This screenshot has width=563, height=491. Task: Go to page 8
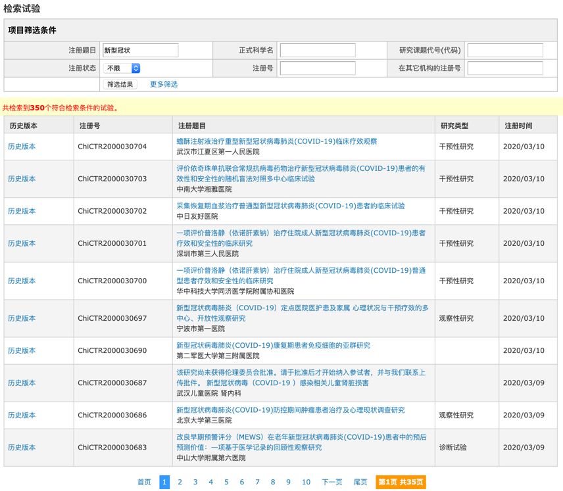273,482
